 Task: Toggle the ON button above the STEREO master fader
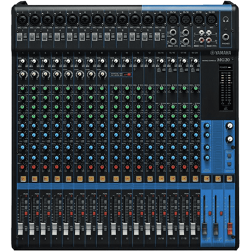229,179
